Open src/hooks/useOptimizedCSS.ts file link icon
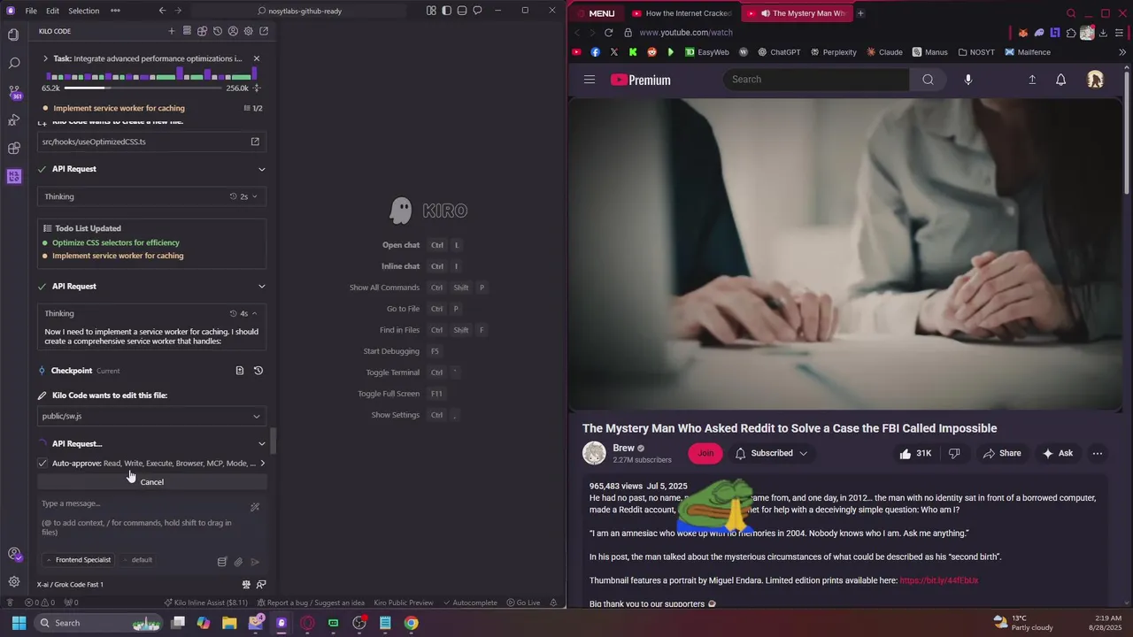Viewport: 1133px width, 637px height. click(x=255, y=142)
